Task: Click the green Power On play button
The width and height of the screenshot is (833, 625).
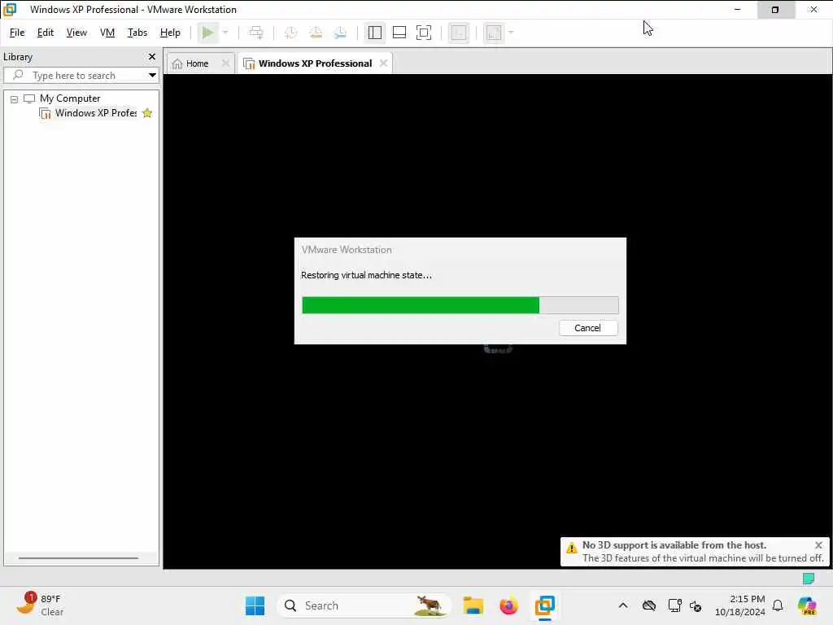Action: [x=207, y=33]
